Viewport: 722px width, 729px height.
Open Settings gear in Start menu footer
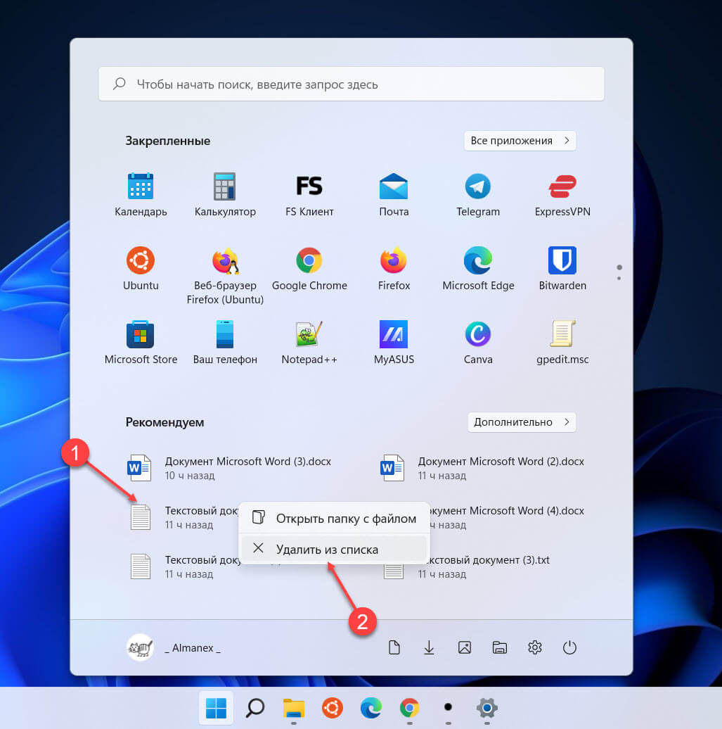[x=535, y=647]
